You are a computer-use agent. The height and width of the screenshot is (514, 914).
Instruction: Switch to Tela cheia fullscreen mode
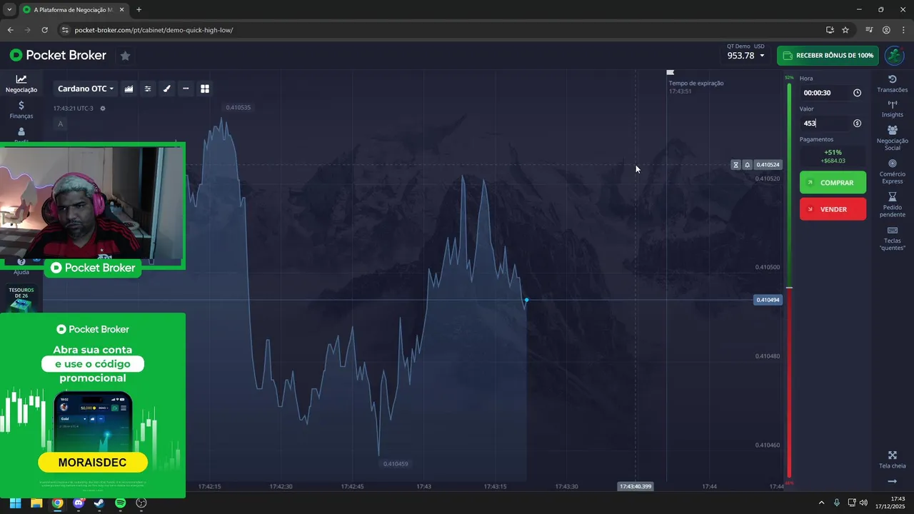(892, 460)
